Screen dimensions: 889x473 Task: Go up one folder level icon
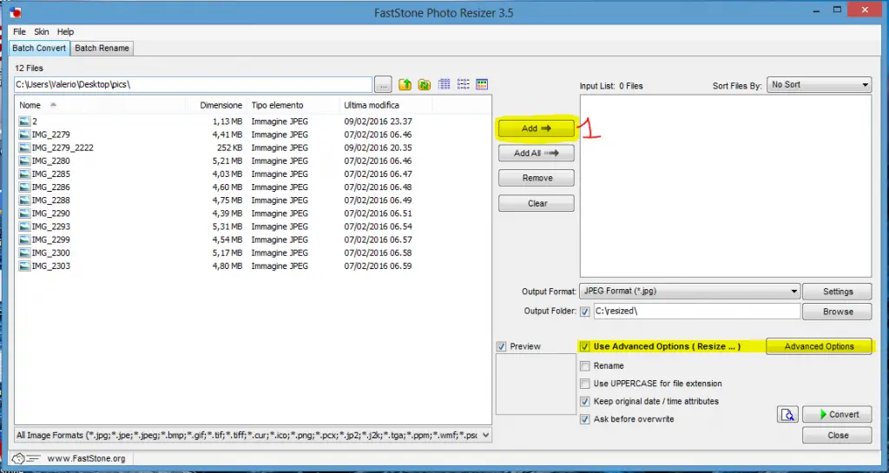pyautogui.click(x=405, y=84)
